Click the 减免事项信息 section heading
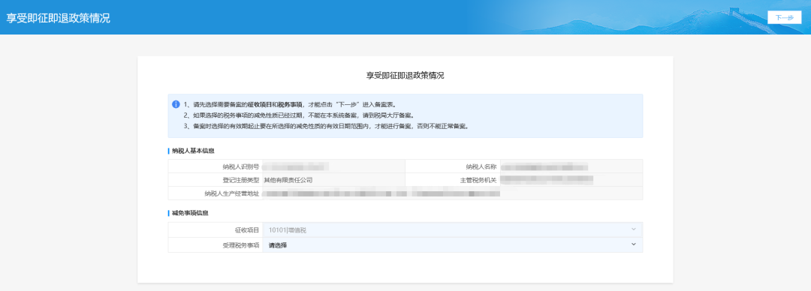Screen dimensions: 811x291 (190, 213)
